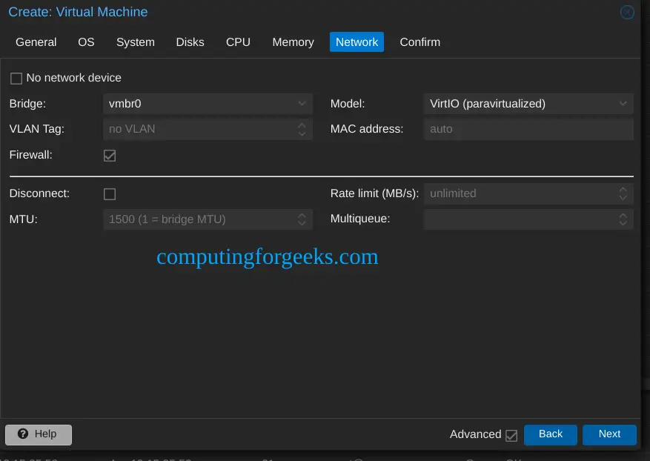Image resolution: width=650 pixels, height=461 pixels.
Task: Select the Network tab
Action: (x=356, y=42)
